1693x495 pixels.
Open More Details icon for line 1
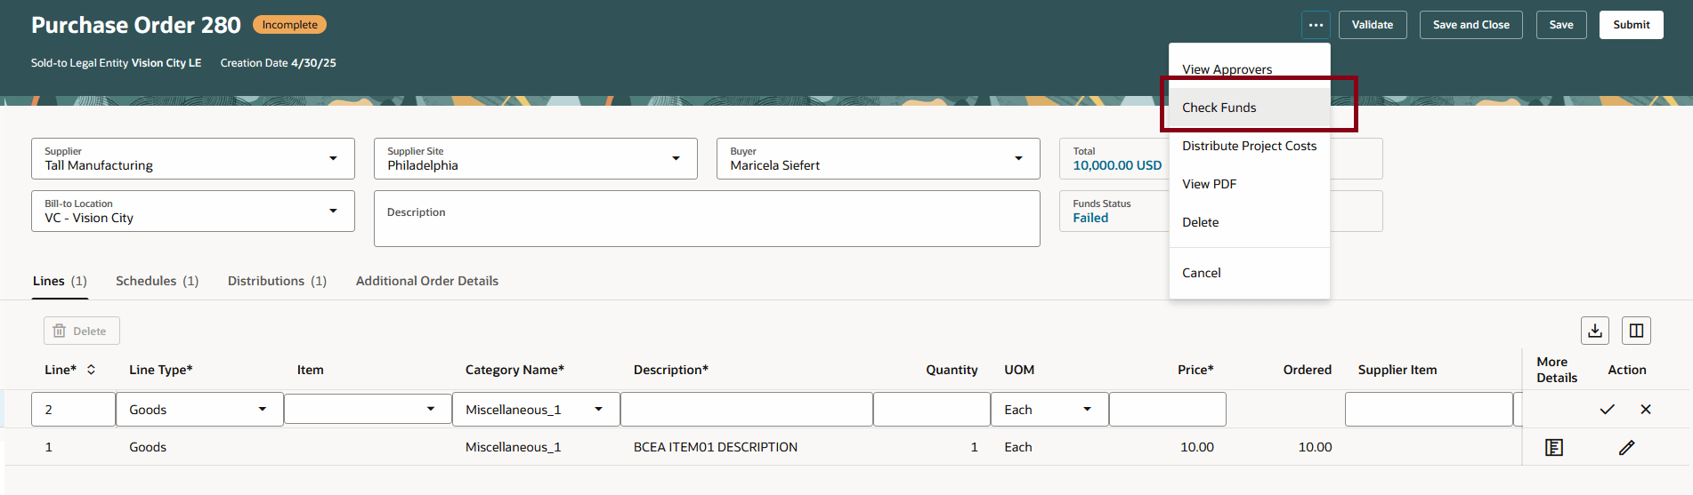[x=1554, y=447]
